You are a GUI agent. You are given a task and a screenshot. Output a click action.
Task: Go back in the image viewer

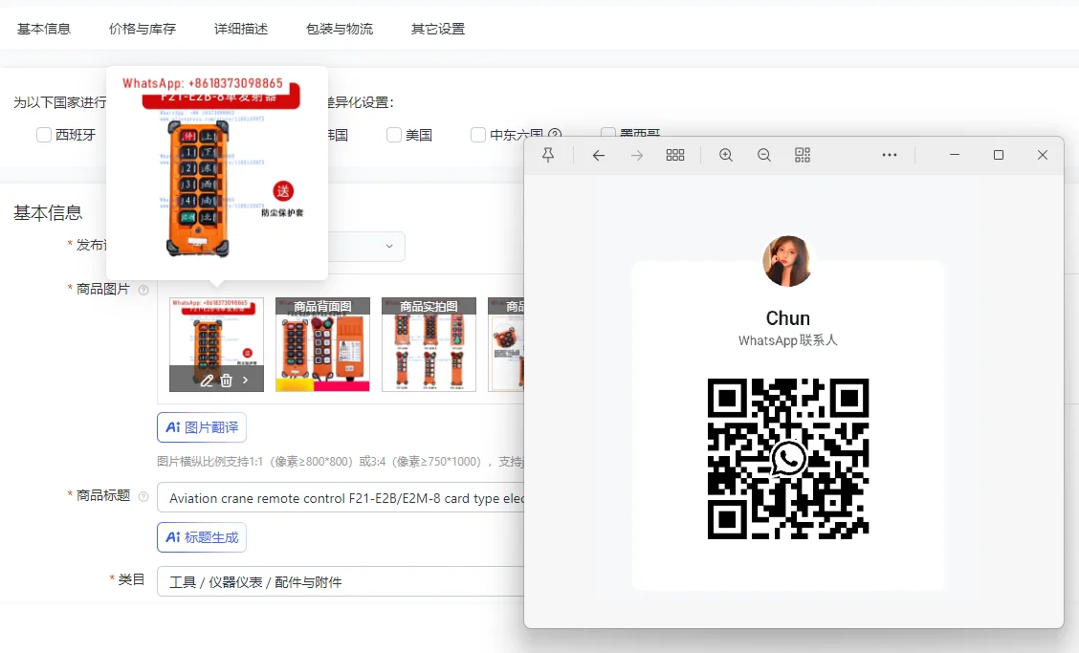599,156
